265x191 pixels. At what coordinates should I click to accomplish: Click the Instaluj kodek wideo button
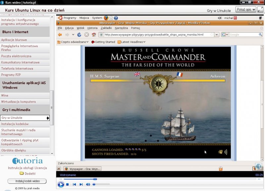27,181
